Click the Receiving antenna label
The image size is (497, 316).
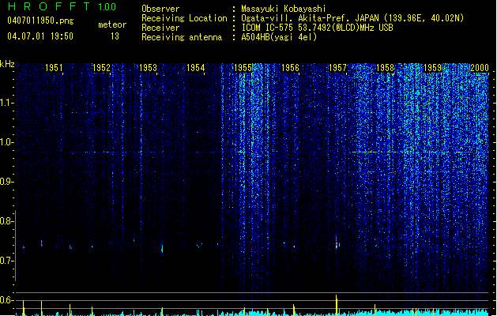(182, 37)
